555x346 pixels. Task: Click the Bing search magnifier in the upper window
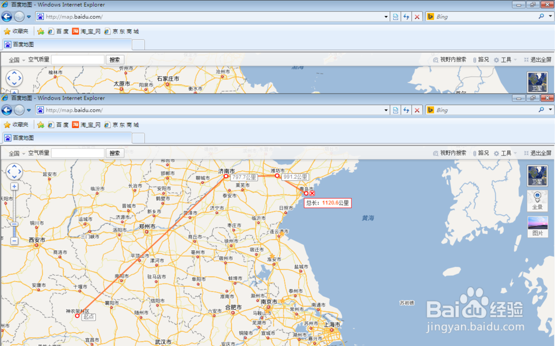coord(541,16)
